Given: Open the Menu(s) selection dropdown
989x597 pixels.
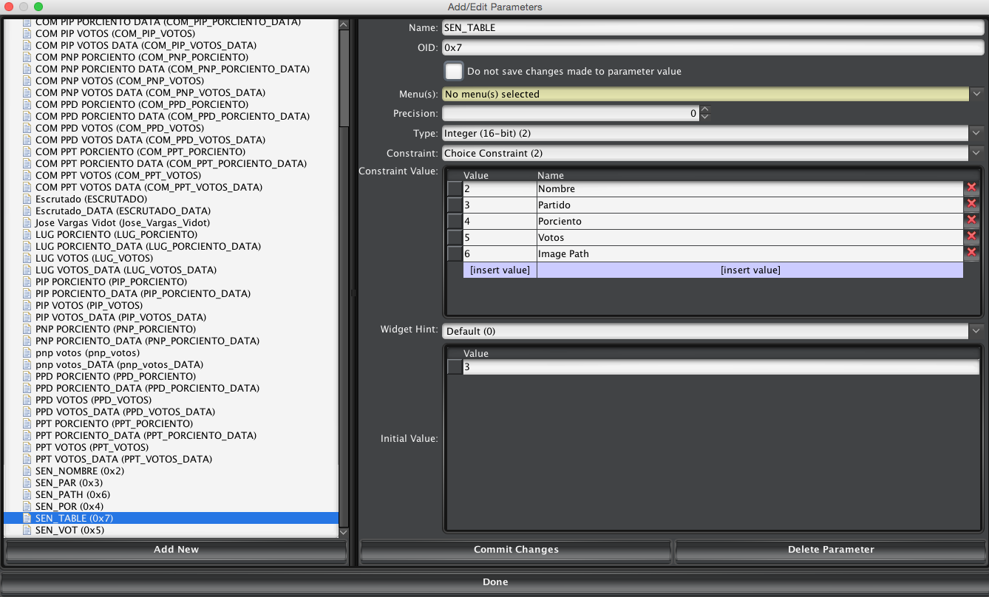Looking at the screenshot, I should (976, 95).
